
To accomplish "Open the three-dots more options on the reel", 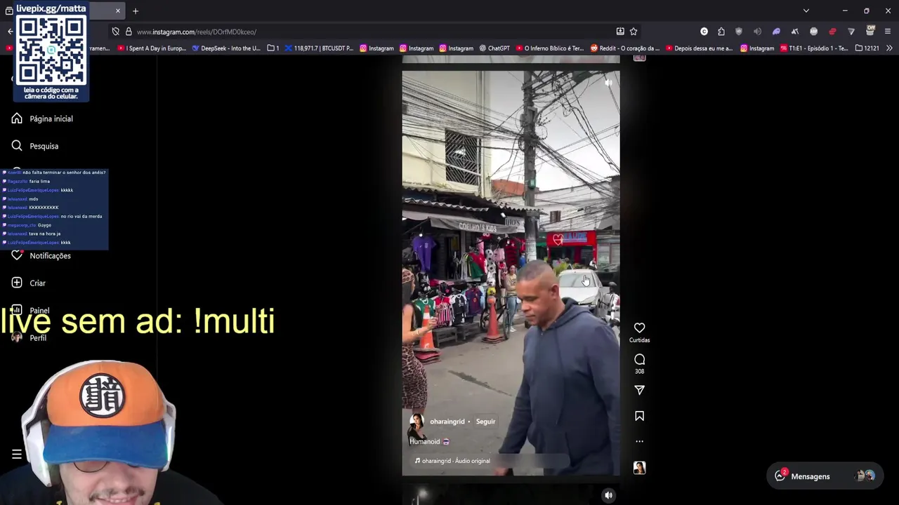I will pyautogui.click(x=639, y=441).
